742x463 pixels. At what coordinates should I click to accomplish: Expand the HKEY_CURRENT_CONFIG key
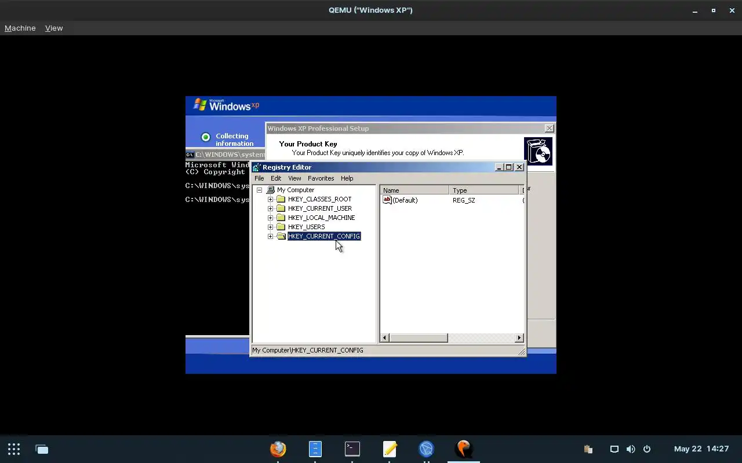270,236
